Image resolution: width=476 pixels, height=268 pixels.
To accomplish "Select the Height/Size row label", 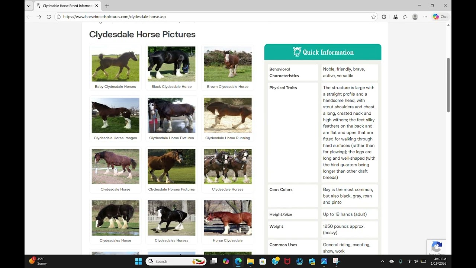I will pos(281,214).
